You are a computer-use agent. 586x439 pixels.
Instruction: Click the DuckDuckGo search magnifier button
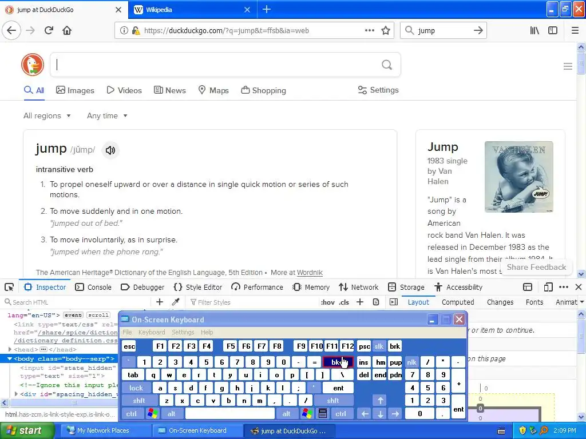[387, 65]
